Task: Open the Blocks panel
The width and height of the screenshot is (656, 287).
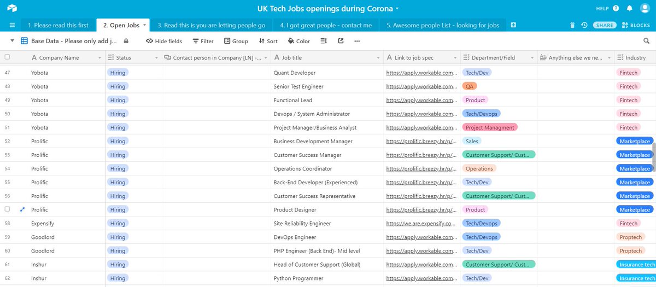Action: coord(636,25)
